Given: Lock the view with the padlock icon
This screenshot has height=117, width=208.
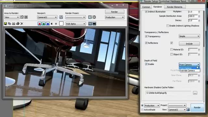Looking at the screenshot, I should click(x=188, y=110).
